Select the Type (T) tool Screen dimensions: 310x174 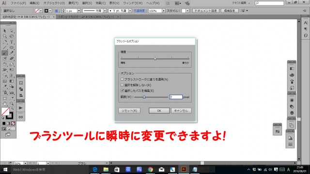click(12, 42)
